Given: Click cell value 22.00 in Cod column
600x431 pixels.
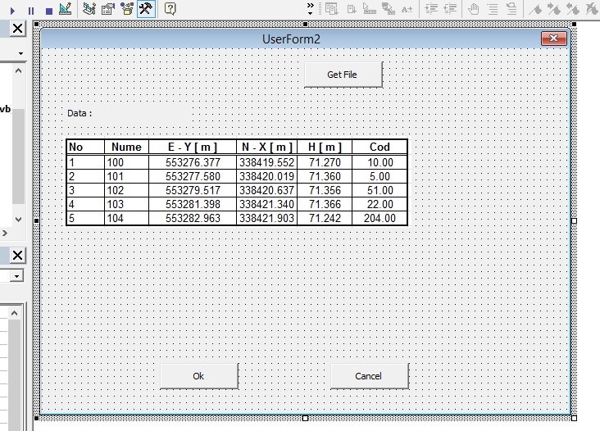Looking at the screenshot, I should (380, 204).
